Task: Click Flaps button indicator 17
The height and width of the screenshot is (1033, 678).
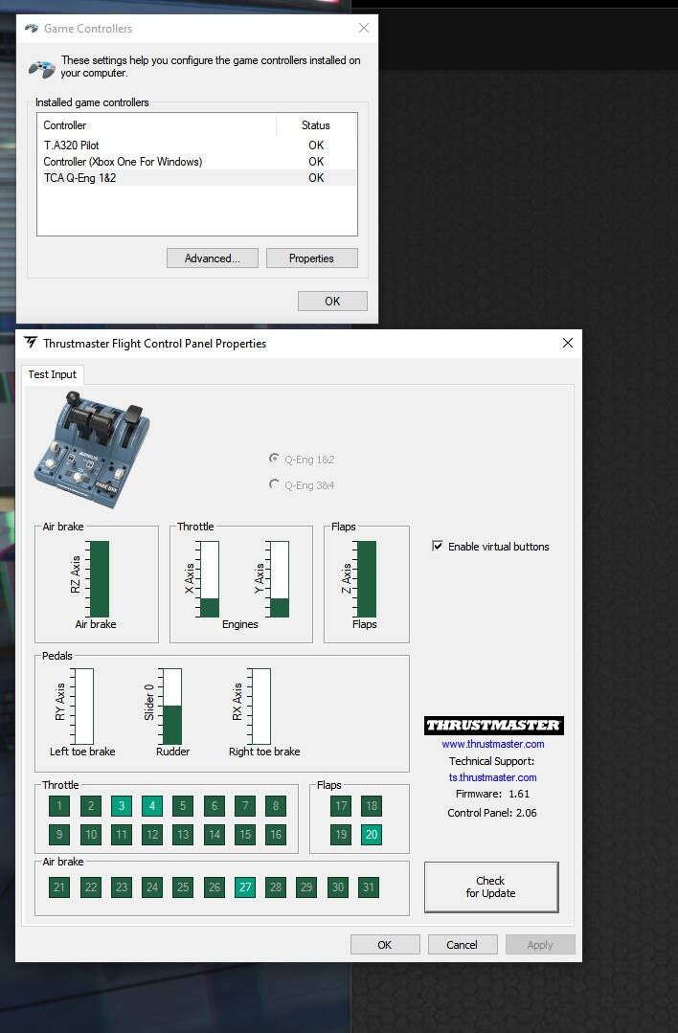Action: [x=341, y=805]
